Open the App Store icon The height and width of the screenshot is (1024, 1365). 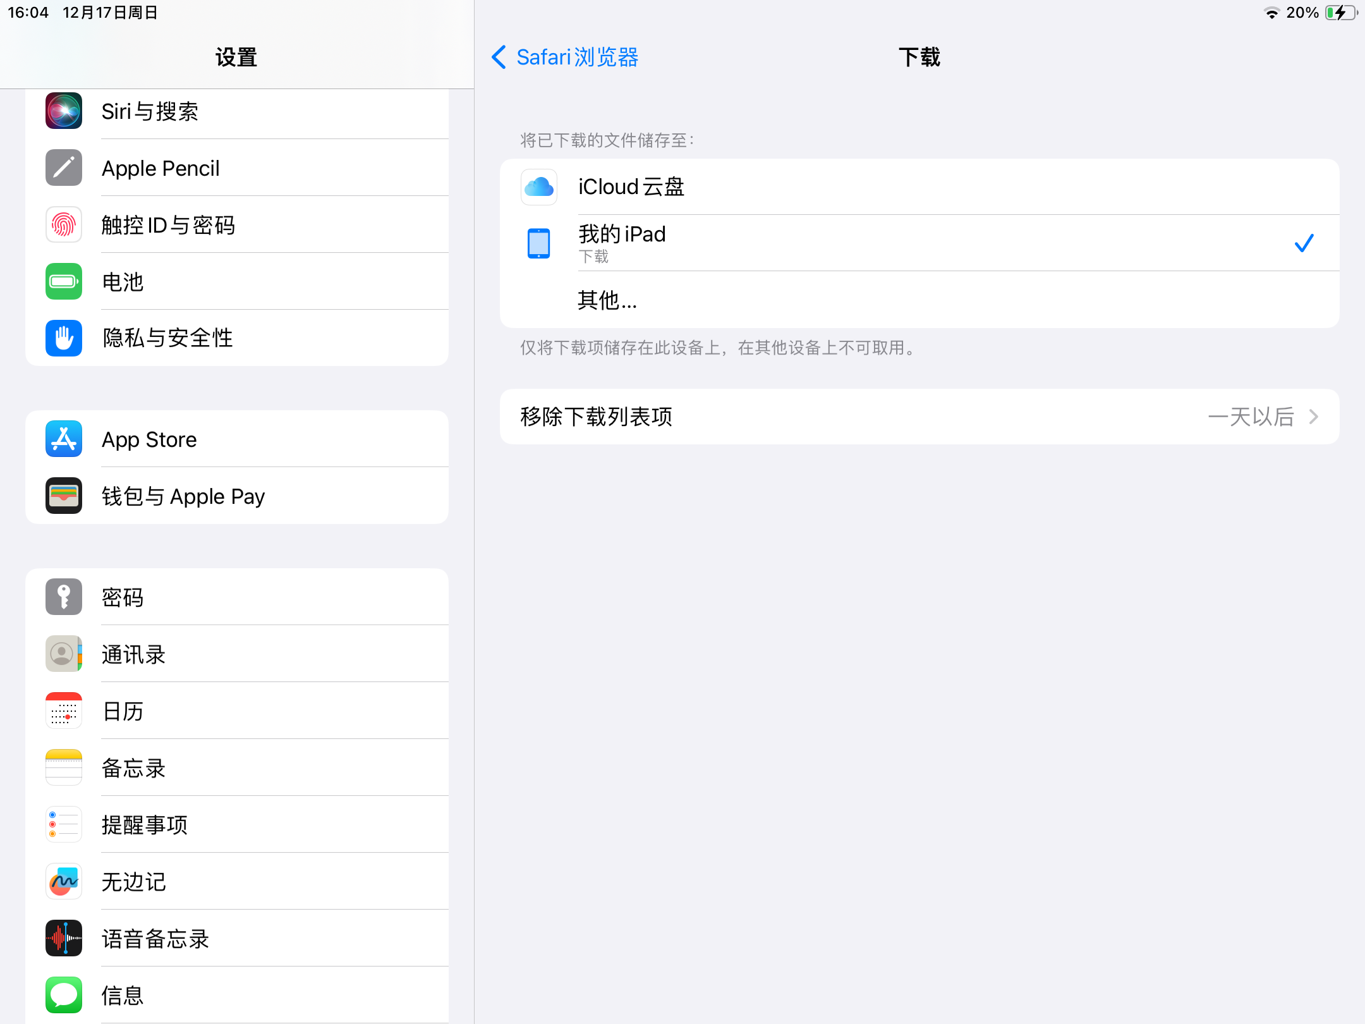(x=64, y=439)
